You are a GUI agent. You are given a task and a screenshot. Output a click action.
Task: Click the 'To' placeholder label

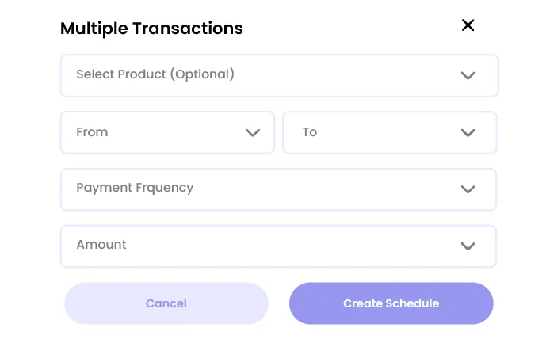[310, 131]
